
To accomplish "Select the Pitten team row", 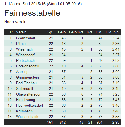I will click(x=62, y=44).
